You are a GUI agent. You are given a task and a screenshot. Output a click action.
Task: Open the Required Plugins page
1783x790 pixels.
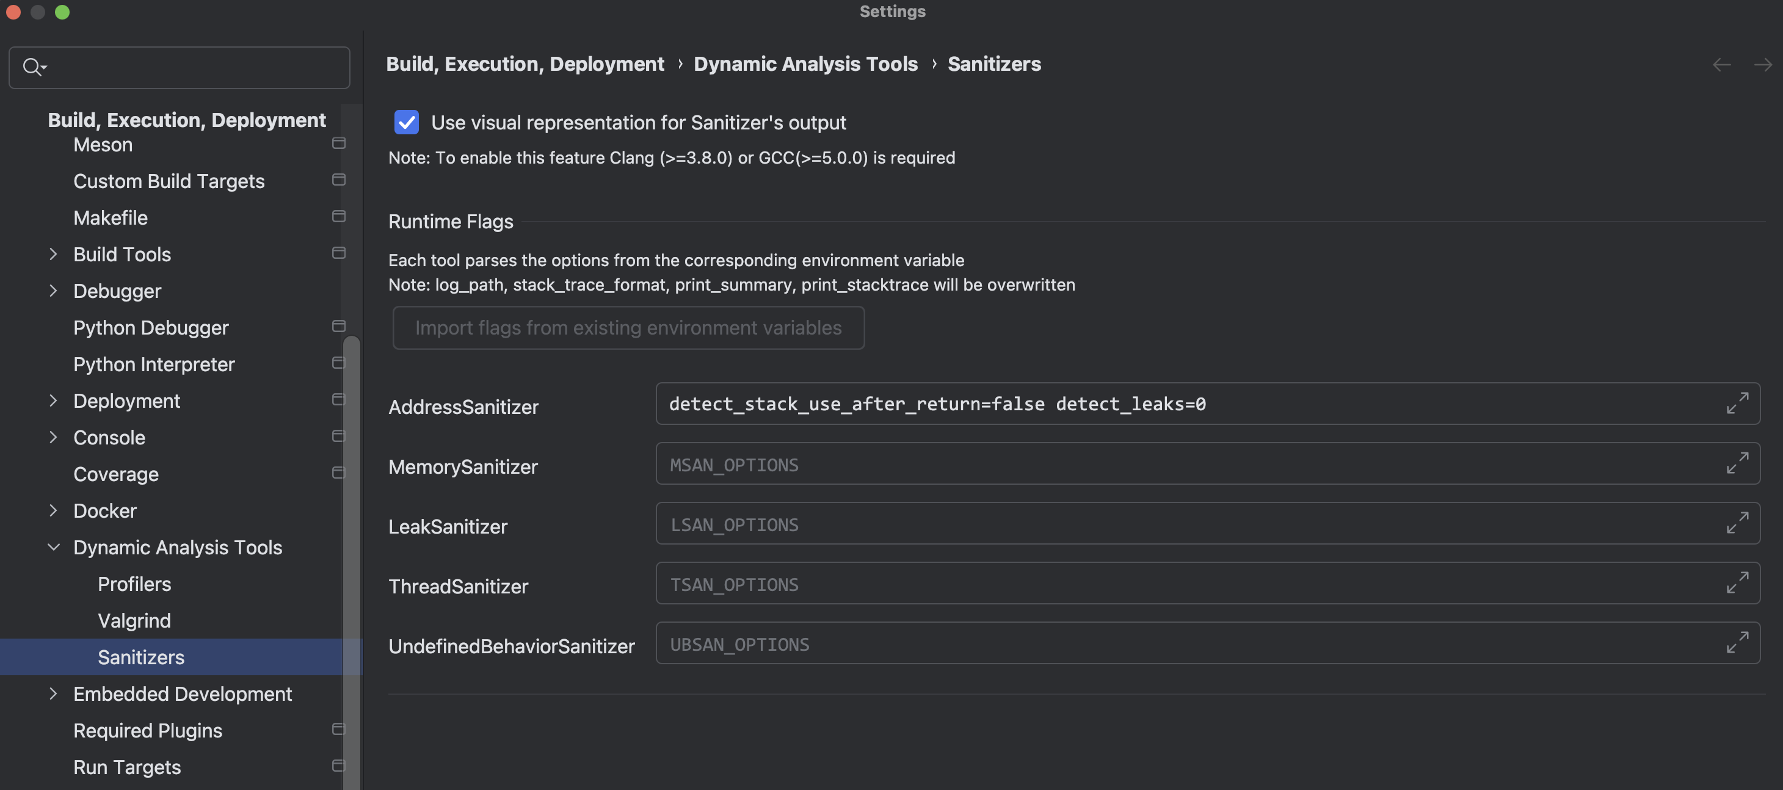click(x=147, y=731)
